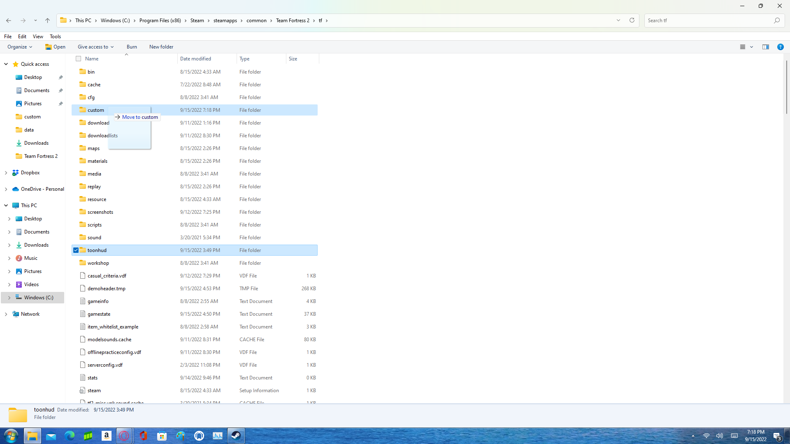Click the Up one level arrow
Screen dimensions: 790x444
47,21
